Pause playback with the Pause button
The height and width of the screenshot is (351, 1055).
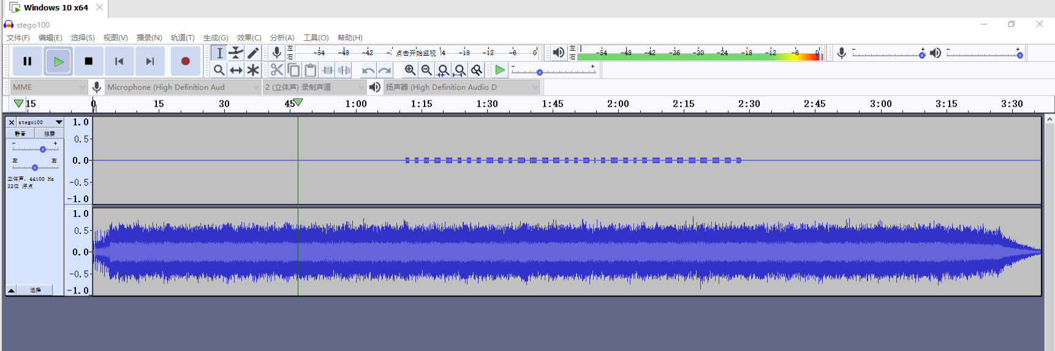coord(28,61)
